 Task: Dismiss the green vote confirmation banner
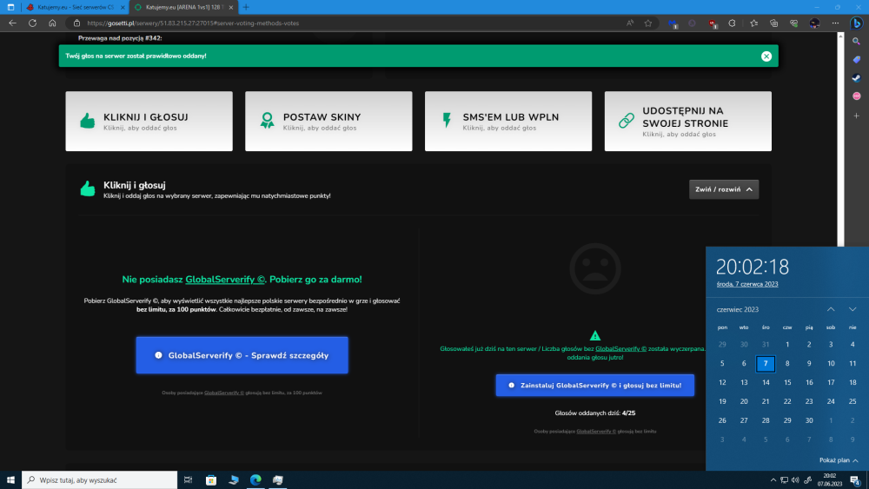(766, 56)
